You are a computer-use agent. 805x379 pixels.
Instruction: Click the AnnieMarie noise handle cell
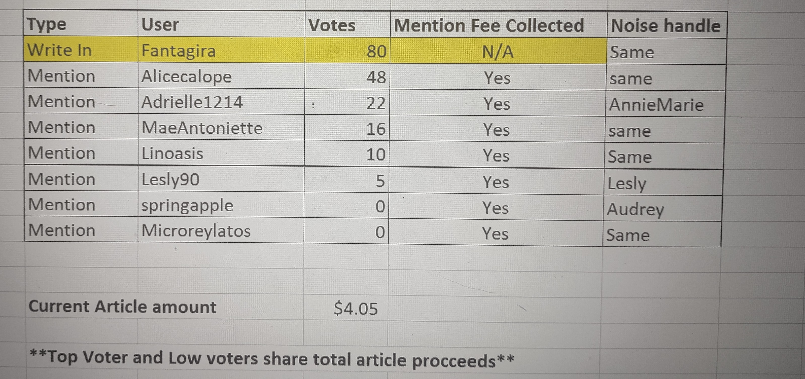(665, 104)
